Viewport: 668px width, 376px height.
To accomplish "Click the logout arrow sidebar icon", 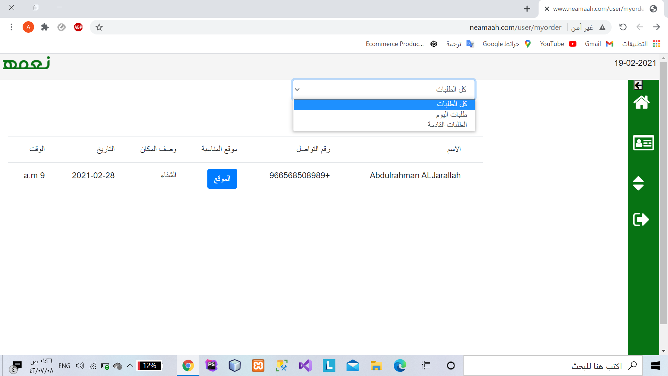I will click(641, 219).
